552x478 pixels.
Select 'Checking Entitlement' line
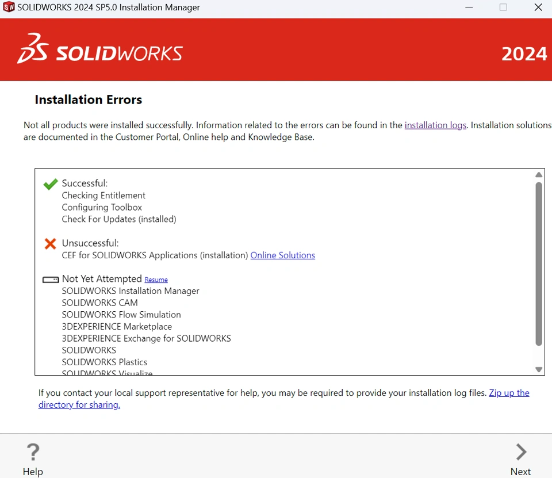[103, 196]
